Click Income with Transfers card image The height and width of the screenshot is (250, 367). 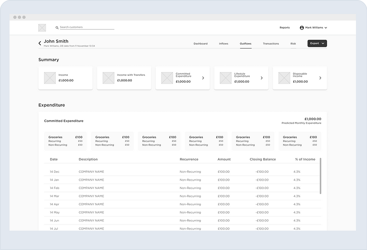[108, 78]
